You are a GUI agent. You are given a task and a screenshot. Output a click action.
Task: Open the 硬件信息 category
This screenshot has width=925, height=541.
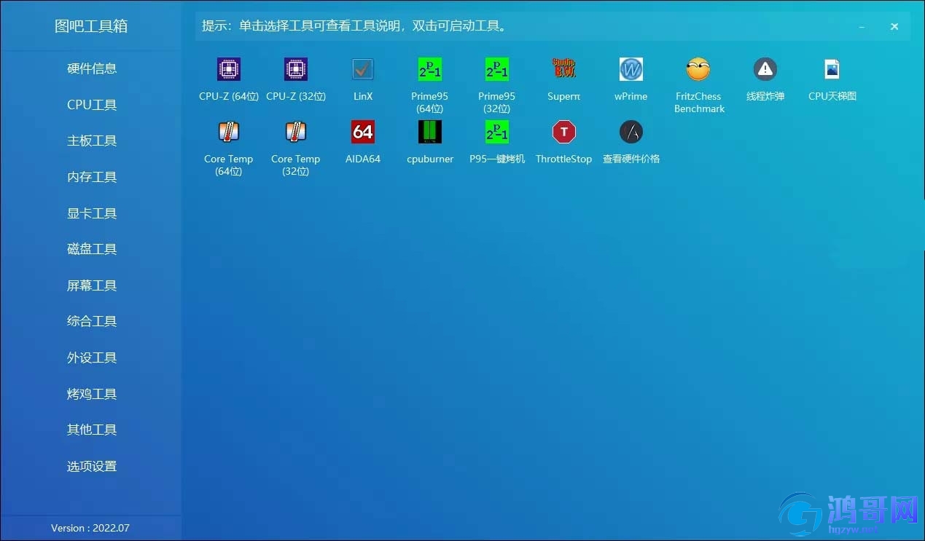click(x=92, y=68)
